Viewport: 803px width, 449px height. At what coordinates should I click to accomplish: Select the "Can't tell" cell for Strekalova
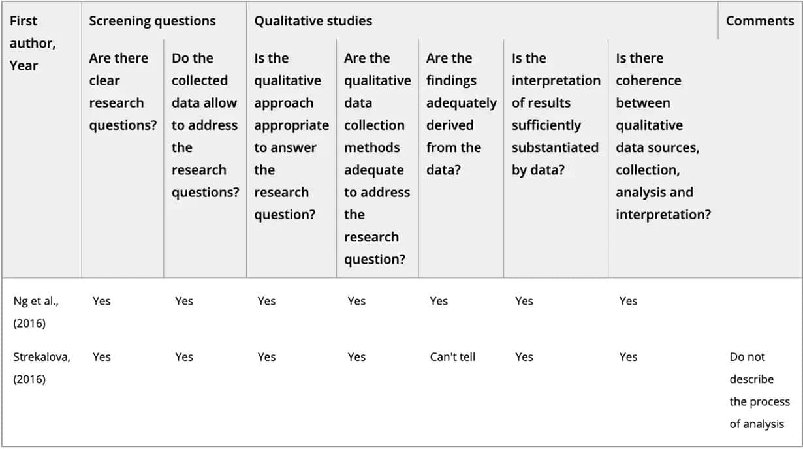[452, 357]
